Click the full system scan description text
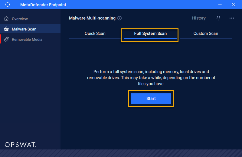The image size is (242, 157). click(x=151, y=78)
